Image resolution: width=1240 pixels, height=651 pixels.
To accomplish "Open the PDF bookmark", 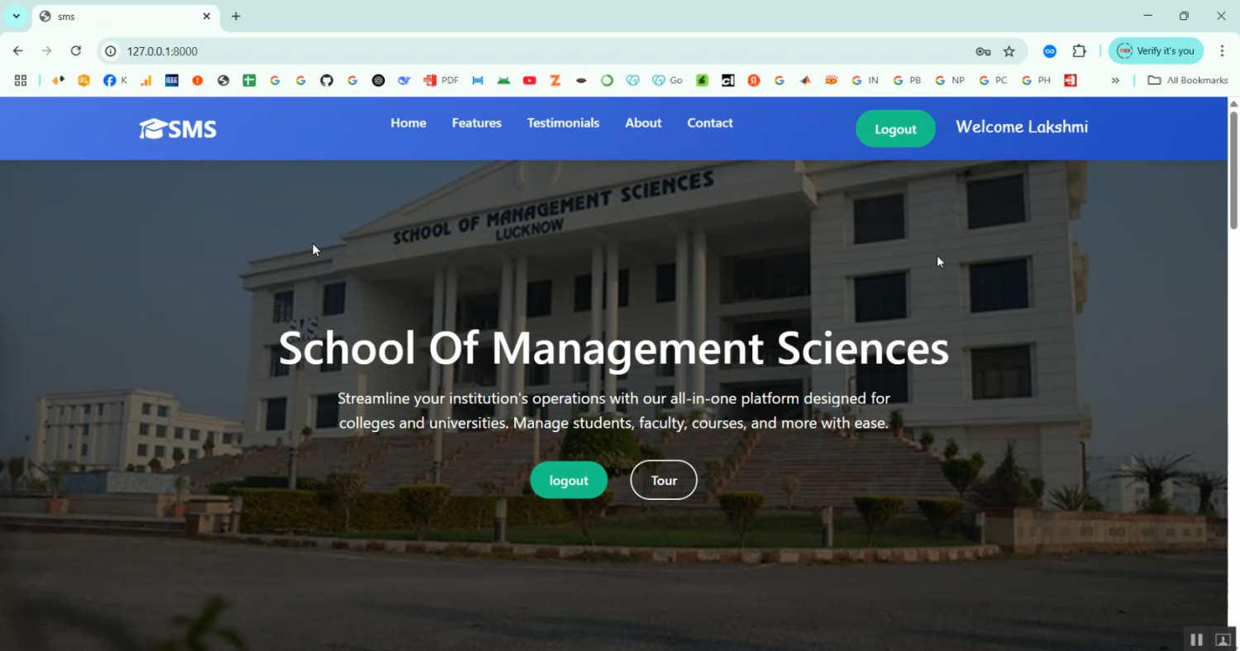I will pyautogui.click(x=441, y=80).
